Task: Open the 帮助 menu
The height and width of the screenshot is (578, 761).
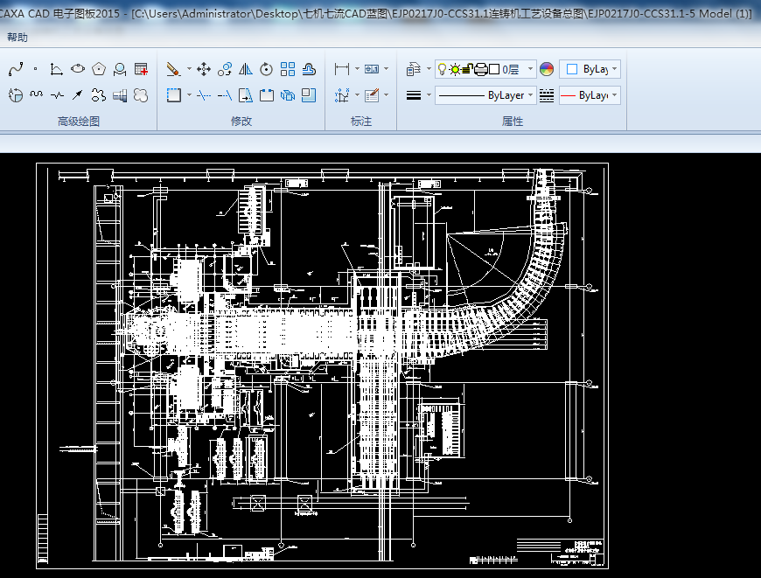Action: click(17, 38)
